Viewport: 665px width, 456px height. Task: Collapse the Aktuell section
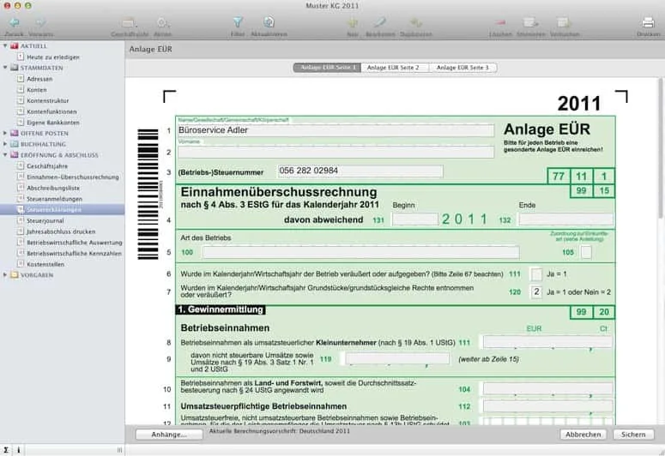pos(5,45)
